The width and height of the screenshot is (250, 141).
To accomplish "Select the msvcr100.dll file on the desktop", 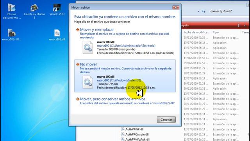I will pos(57,35).
